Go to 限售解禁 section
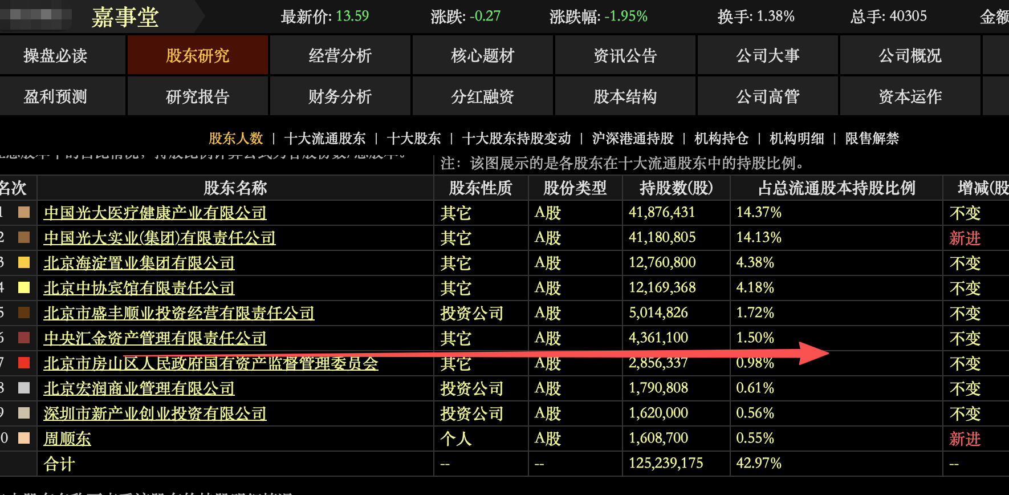The width and height of the screenshot is (1009, 495). pyautogui.click(x=872, y=139)
